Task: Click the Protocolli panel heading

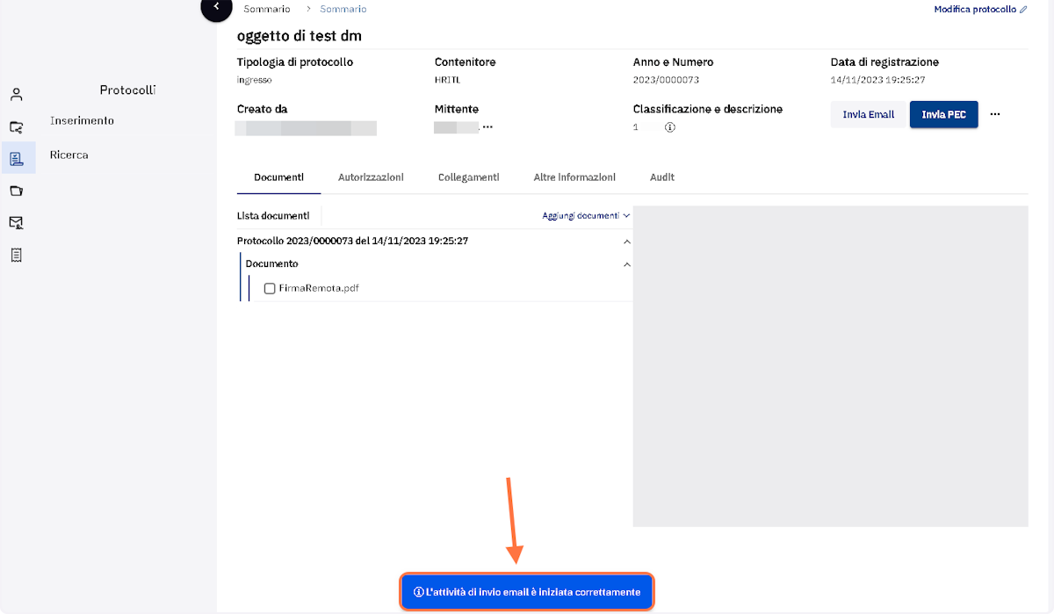Action: coord(127,90)
